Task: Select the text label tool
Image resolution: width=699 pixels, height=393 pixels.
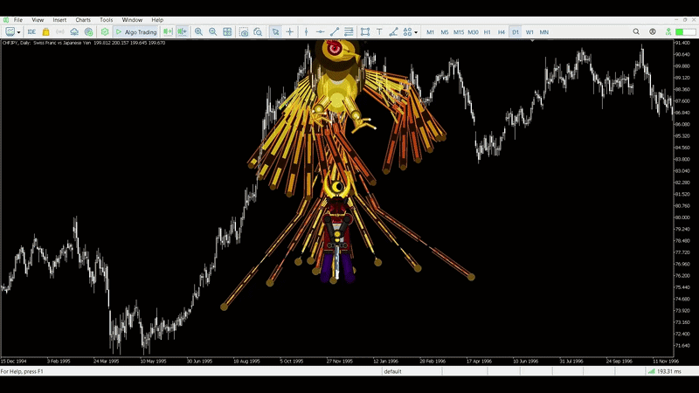Action: click(379, 32)
